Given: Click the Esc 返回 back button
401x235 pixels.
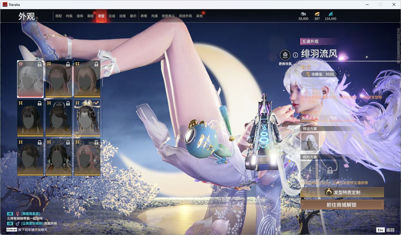Looking at the screenshot, I should [385, 230].
